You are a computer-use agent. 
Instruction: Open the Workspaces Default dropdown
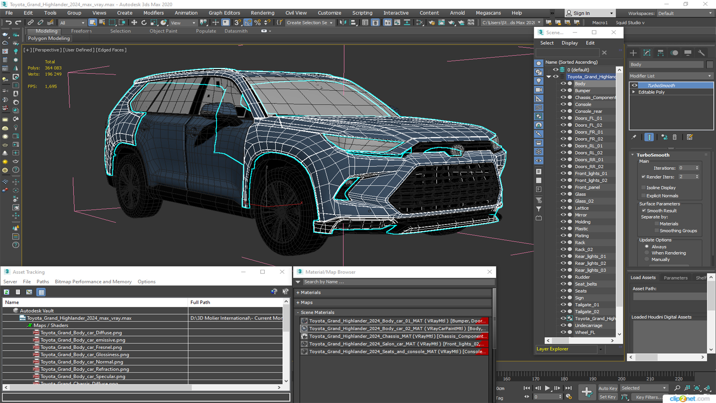(x=685, y=13)
